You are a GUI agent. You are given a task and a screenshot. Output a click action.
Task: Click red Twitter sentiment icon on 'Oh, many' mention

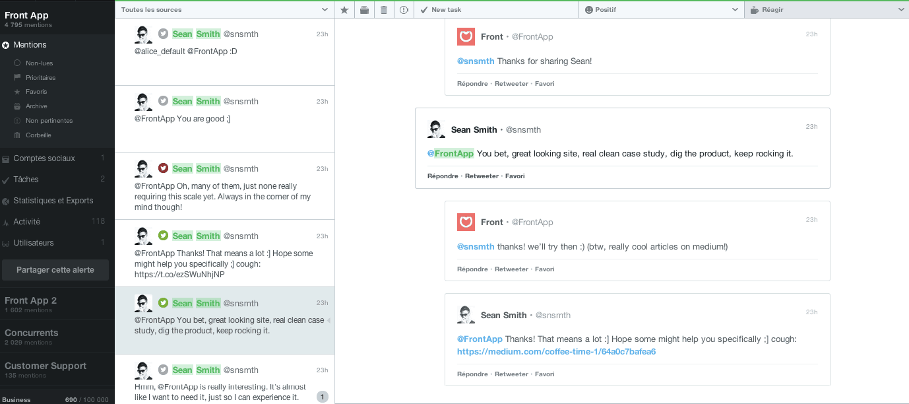(x=163, y=168)
